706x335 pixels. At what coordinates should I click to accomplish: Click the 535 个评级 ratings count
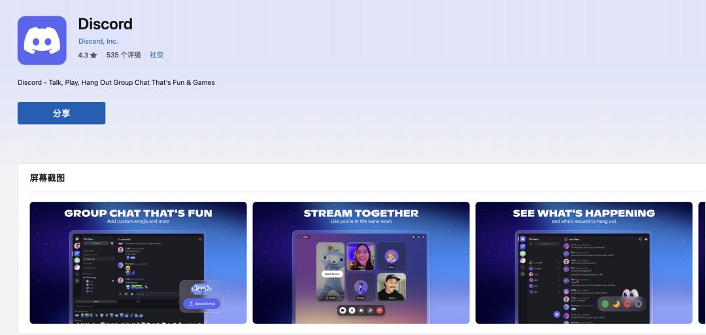[x=124, y=55]
